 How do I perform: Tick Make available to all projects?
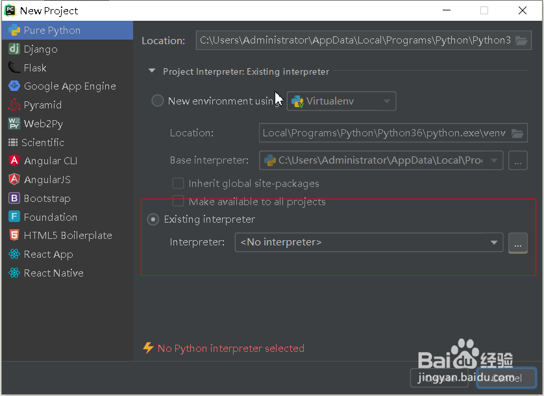click(x=178, y=202)
